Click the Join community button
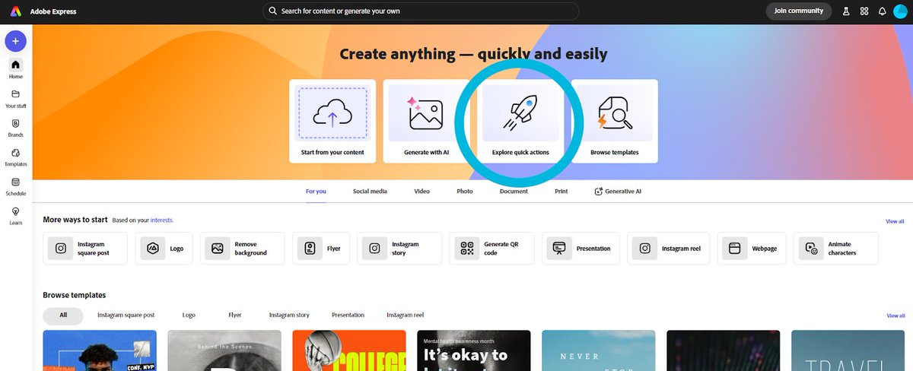This screenshot has width=913, height=371. [798, 11]
